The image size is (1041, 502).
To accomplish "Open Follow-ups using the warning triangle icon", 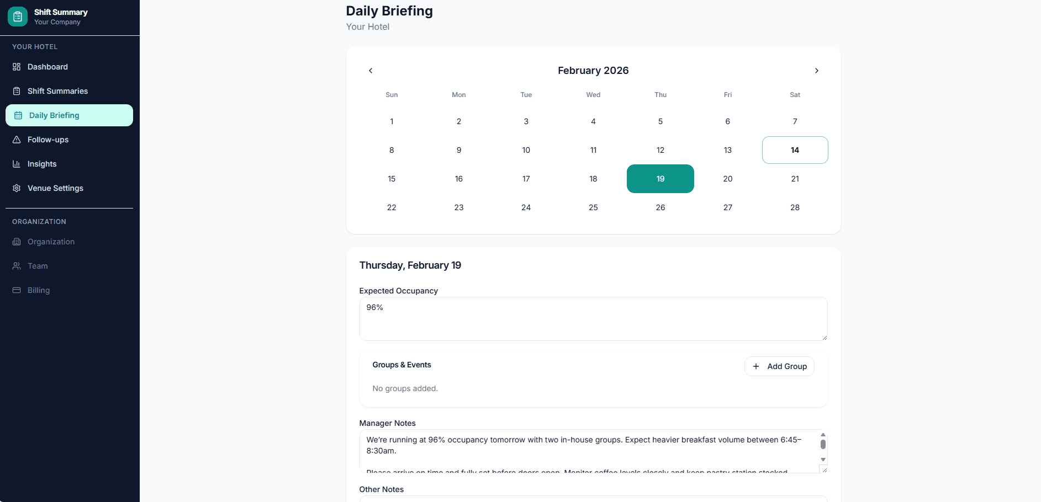I will click(x=17, y=140).
